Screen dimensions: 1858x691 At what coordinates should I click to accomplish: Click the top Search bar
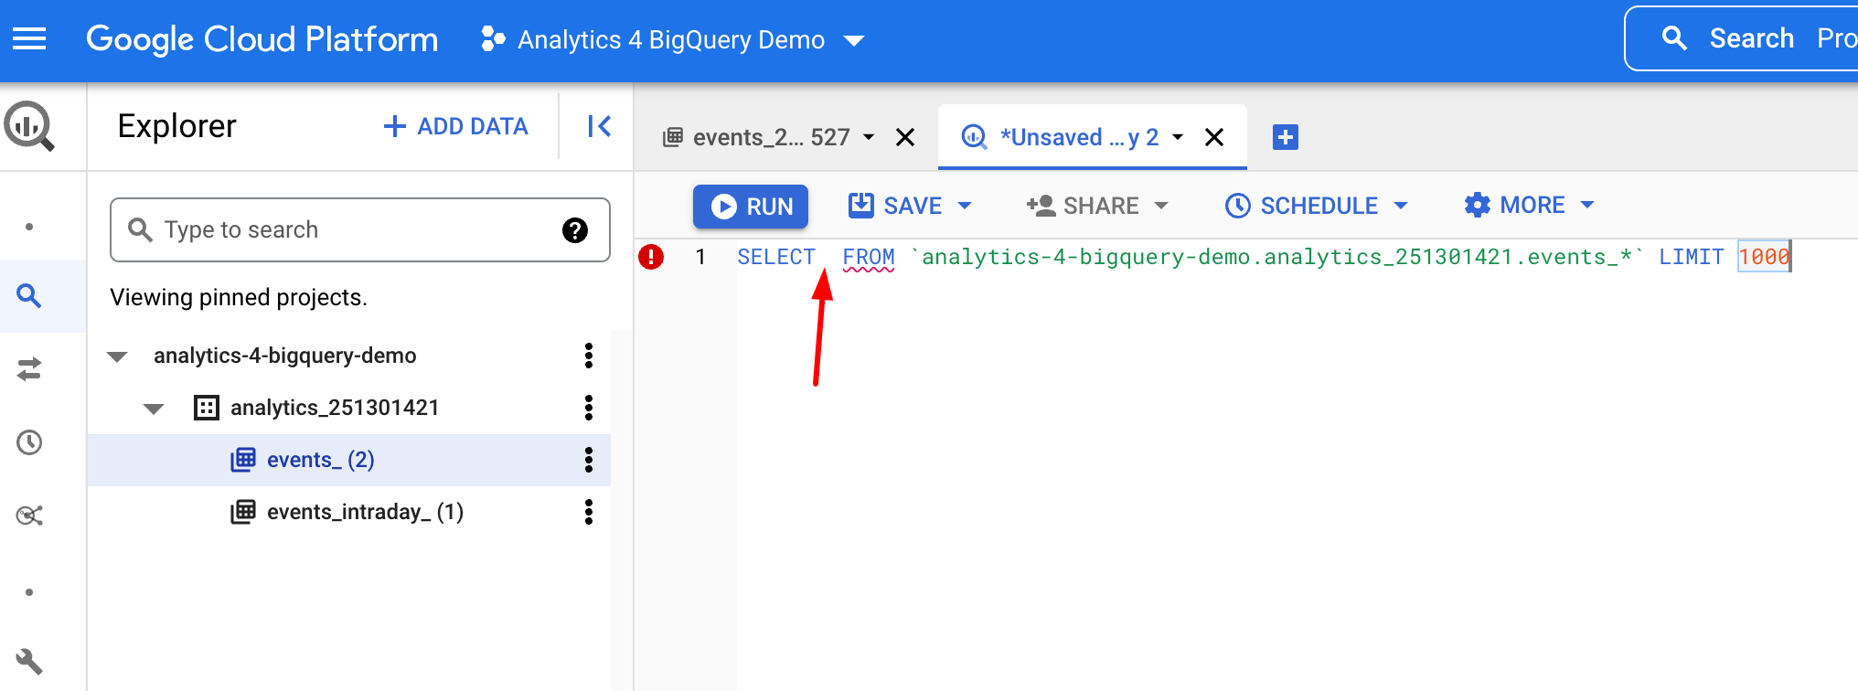point(1741,38)
